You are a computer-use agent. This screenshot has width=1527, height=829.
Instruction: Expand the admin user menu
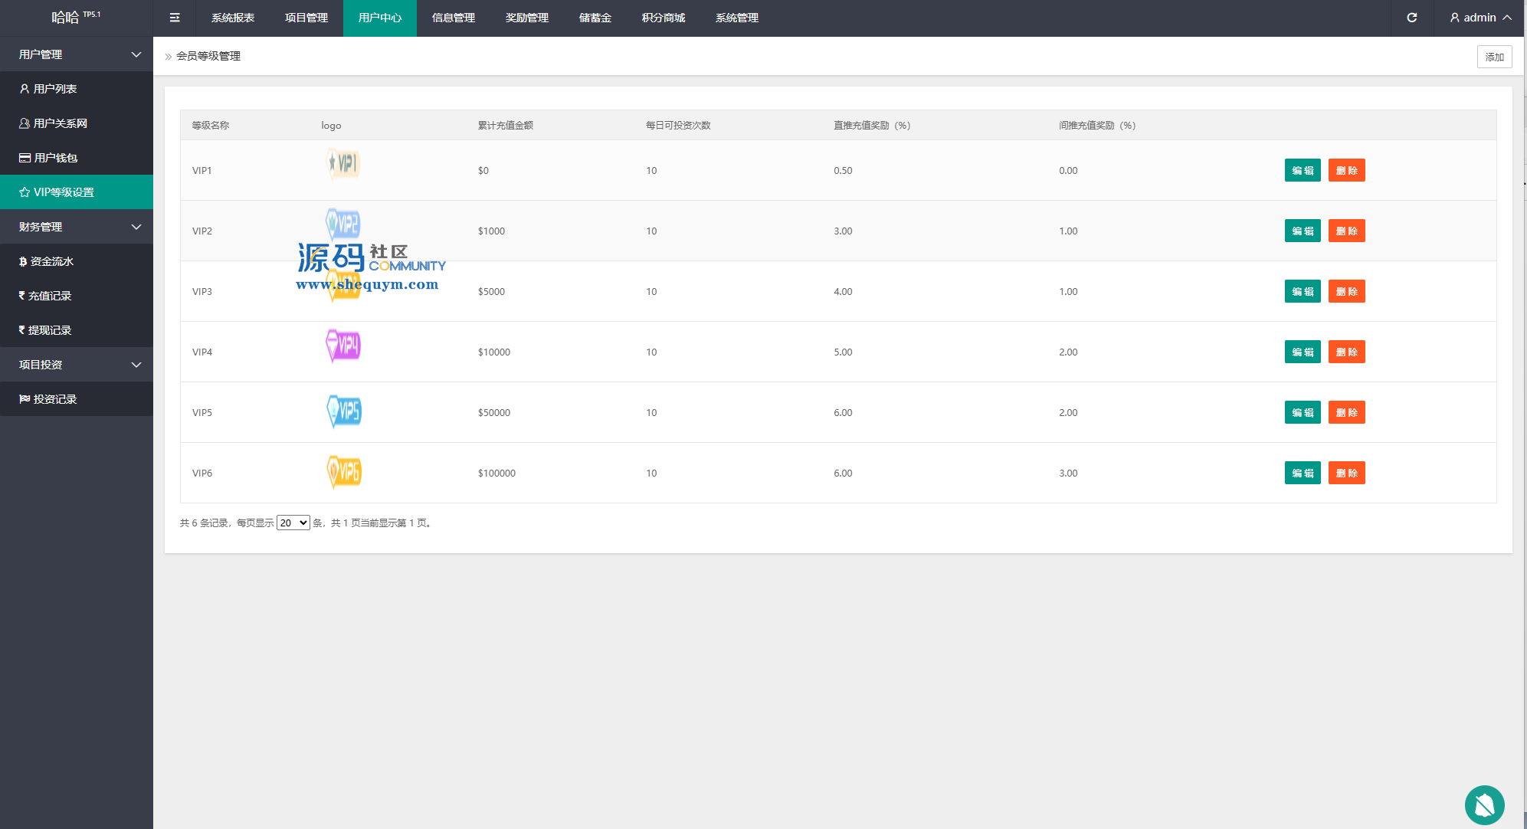click(x=1480, y=18)
